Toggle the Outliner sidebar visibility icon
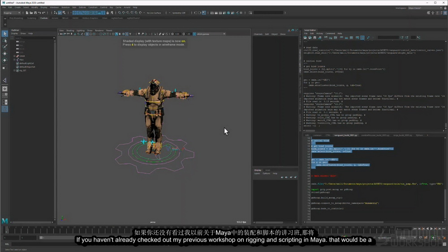This screenshot has height=252, width=448. (x=5, y=109)
